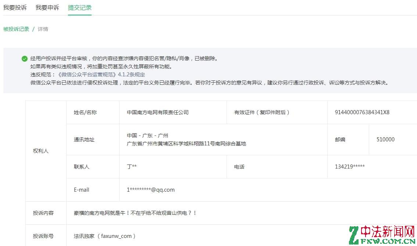Click the certificate number 9144000076384341X8
Screen dimensions: 417x246
click(362, 112)
